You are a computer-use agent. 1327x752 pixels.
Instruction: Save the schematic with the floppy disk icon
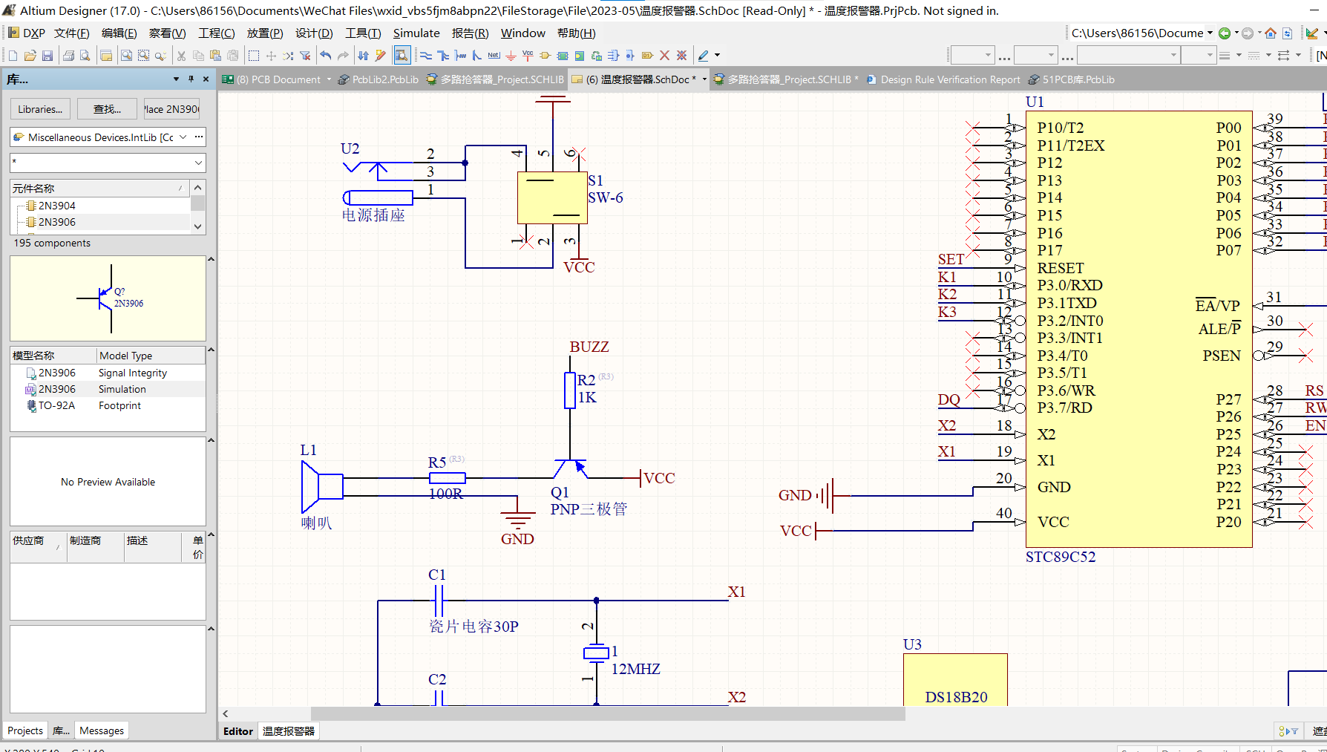click(x=47, y=56)
